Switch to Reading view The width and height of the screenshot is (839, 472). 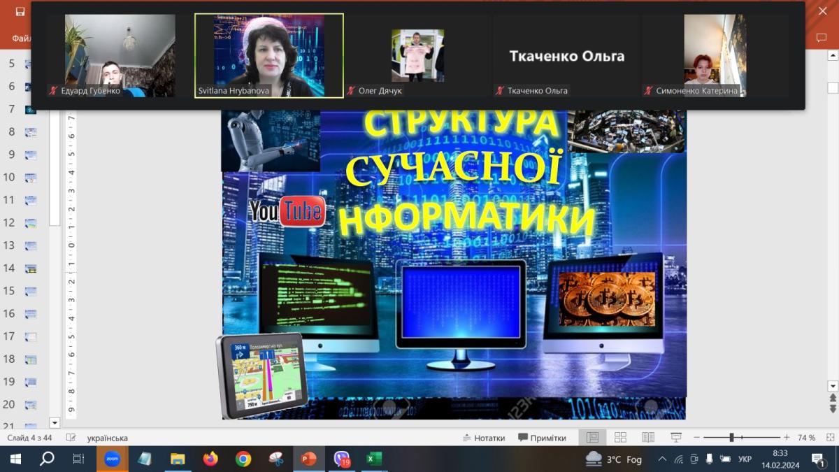[648, 438]
